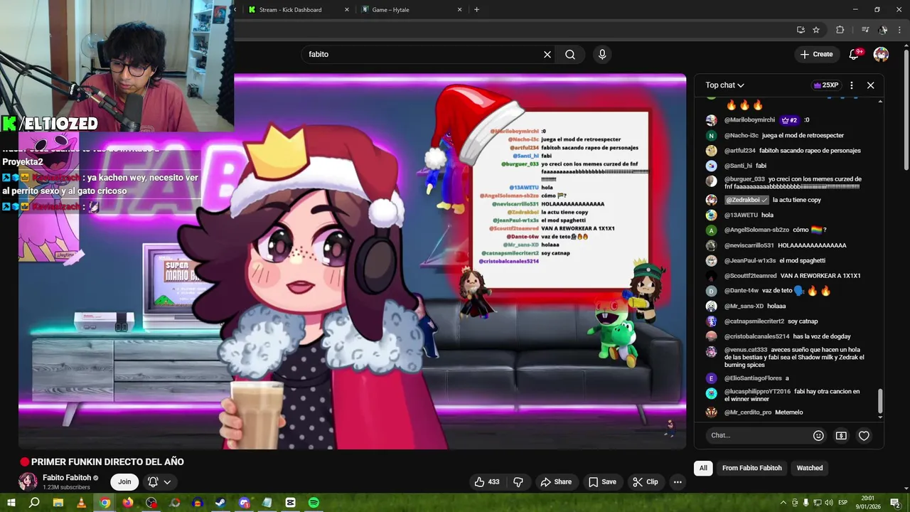Viewport: 910px width, 512px height.
Task: Start voice search with the microphone icon
Action: coord(602,54)
